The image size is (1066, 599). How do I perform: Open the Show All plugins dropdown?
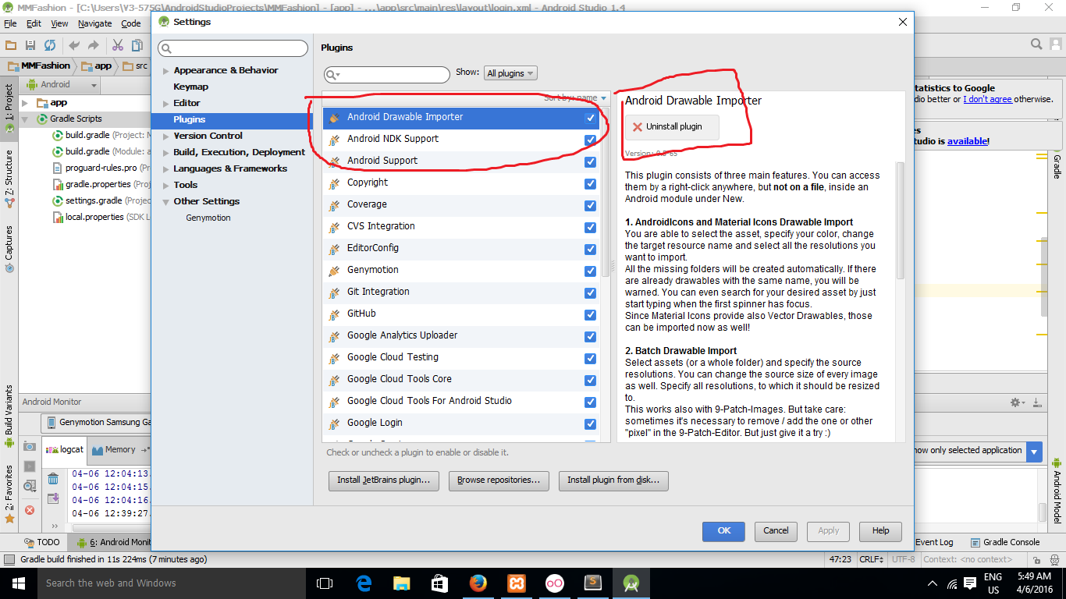510,73
